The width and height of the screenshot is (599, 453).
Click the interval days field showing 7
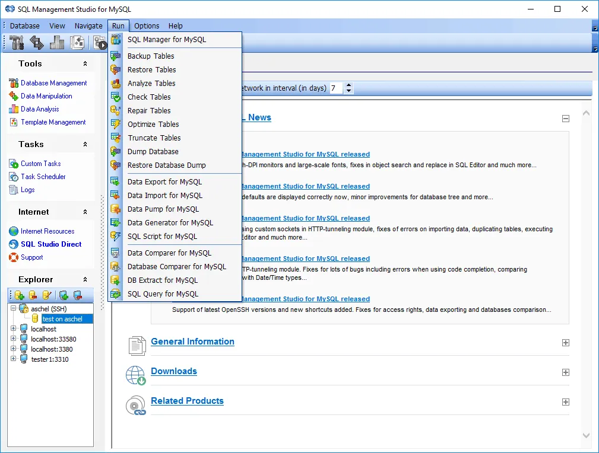(x=337, y=88)
